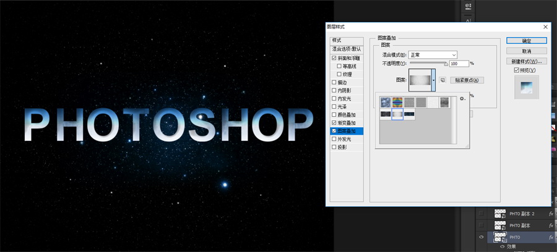Viewport: 557px width, 252px height.
Task: Select the PHTO layer thumbnail
Action: (x=500, y=237)
